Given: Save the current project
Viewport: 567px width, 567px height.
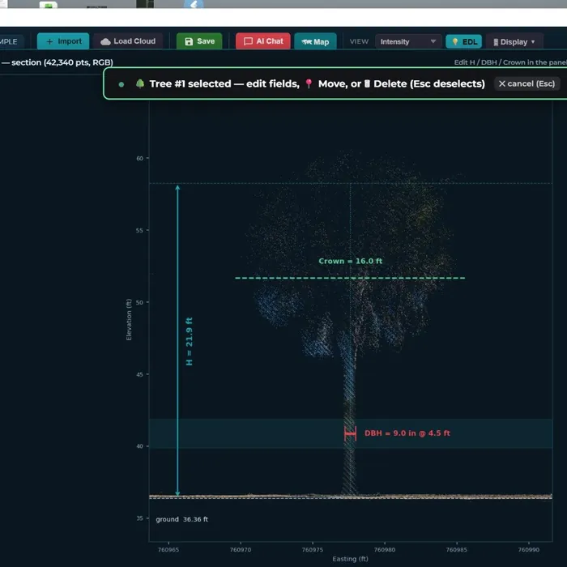Looking at the screenshot, I should pyautogui.click(x=199, y=41).
